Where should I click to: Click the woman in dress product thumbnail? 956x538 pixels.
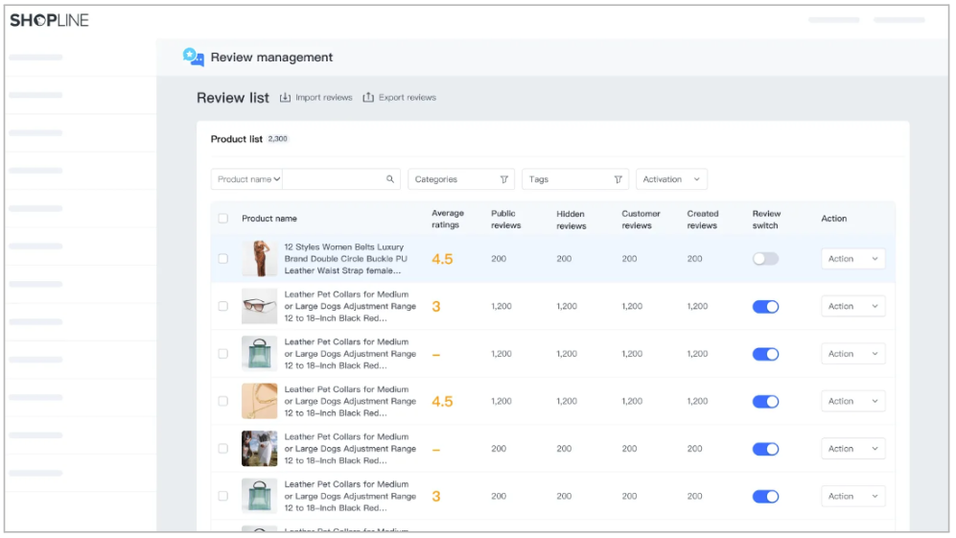click(x=259, y=259)
